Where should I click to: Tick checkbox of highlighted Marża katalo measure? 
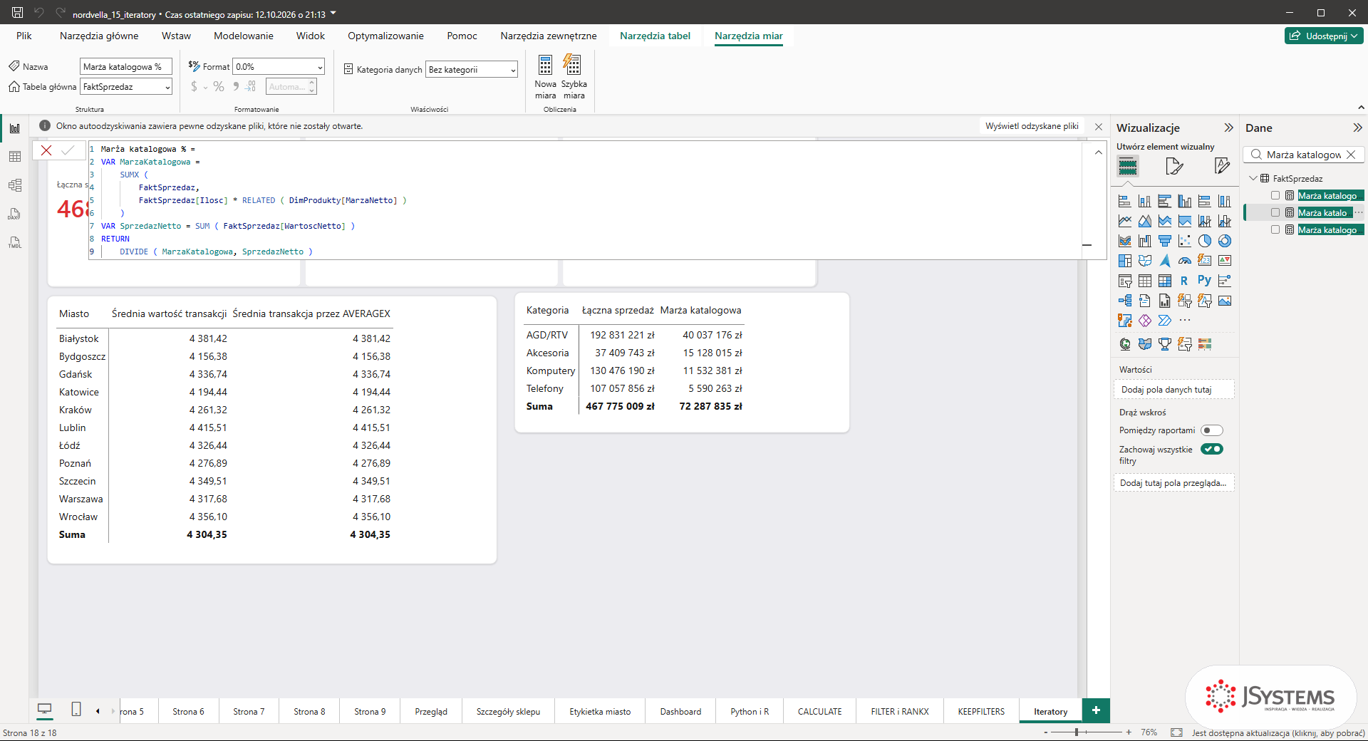pyautogui.click(x=1275, y=212)
